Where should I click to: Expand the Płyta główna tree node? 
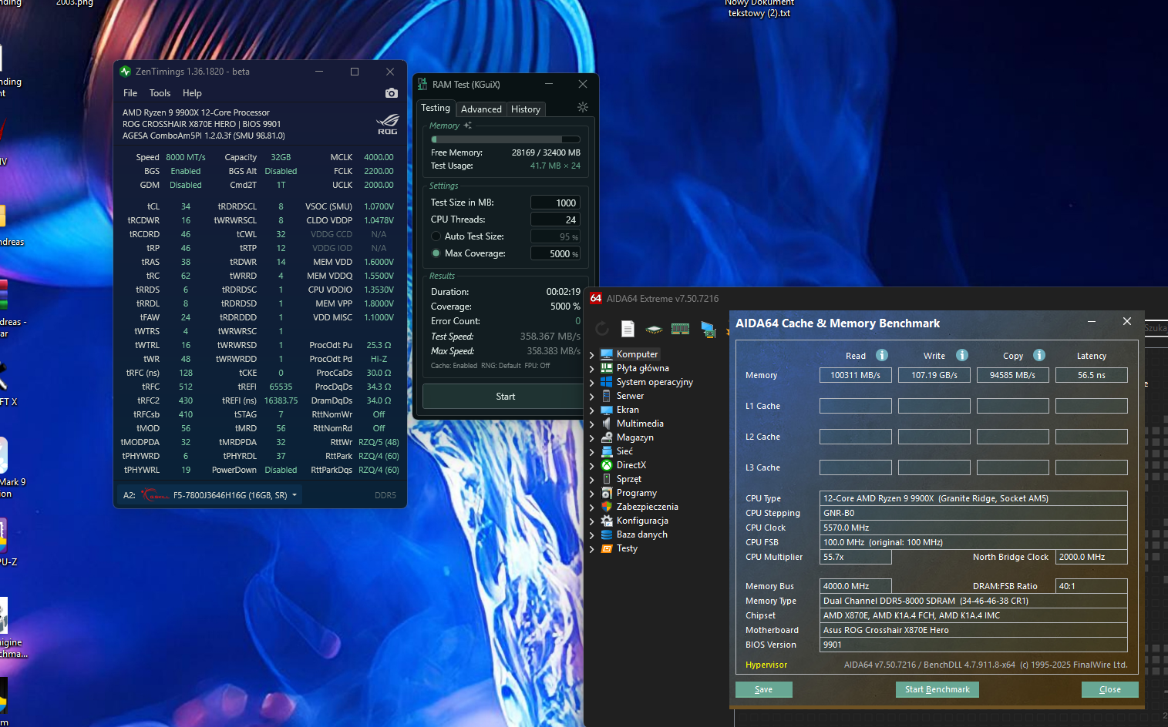tap(592, 369)
